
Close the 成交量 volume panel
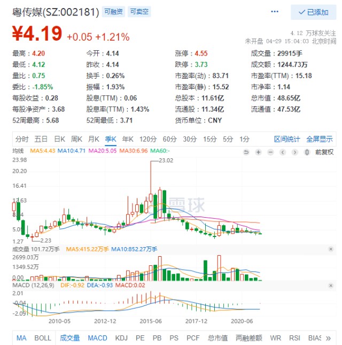331,249
